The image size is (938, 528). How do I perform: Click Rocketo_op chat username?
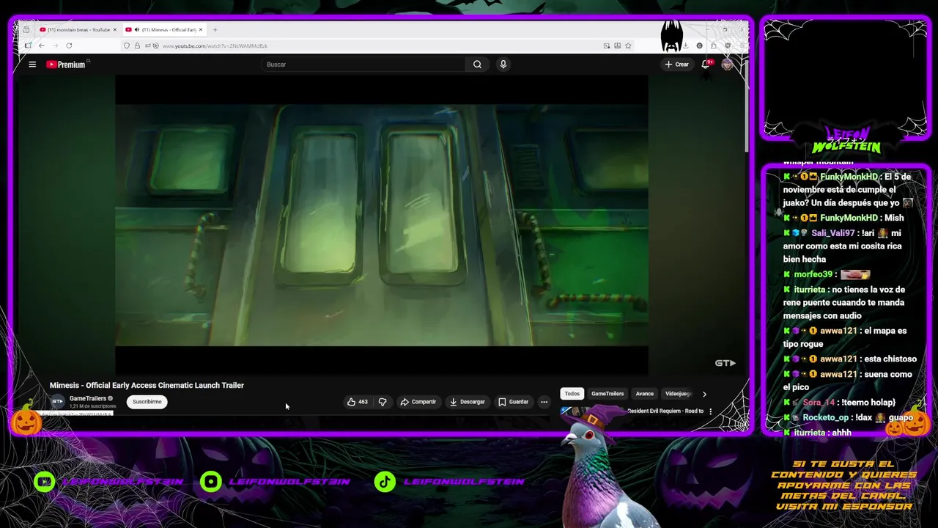pos(826,417)
